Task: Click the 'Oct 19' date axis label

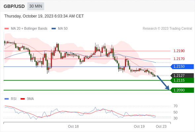Action: (x=139, y=126)
